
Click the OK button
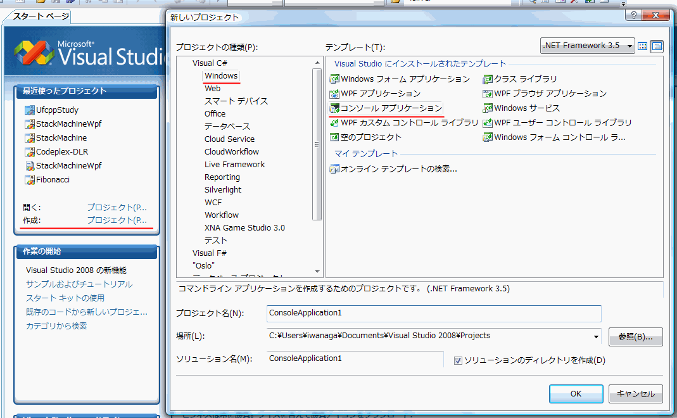[x=576, y=394]
